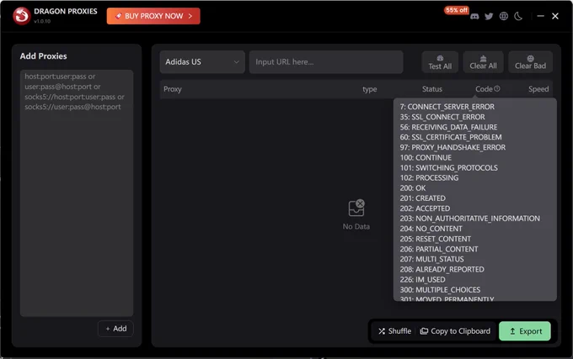Click the Dragon Proxies logo icon
The image size is (573, 359).
[21, 16]
